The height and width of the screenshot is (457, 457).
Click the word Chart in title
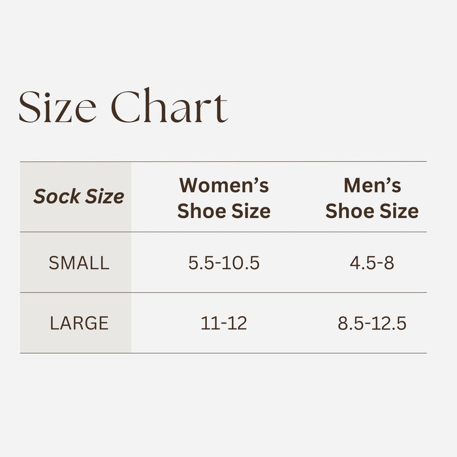pos(168,107)
